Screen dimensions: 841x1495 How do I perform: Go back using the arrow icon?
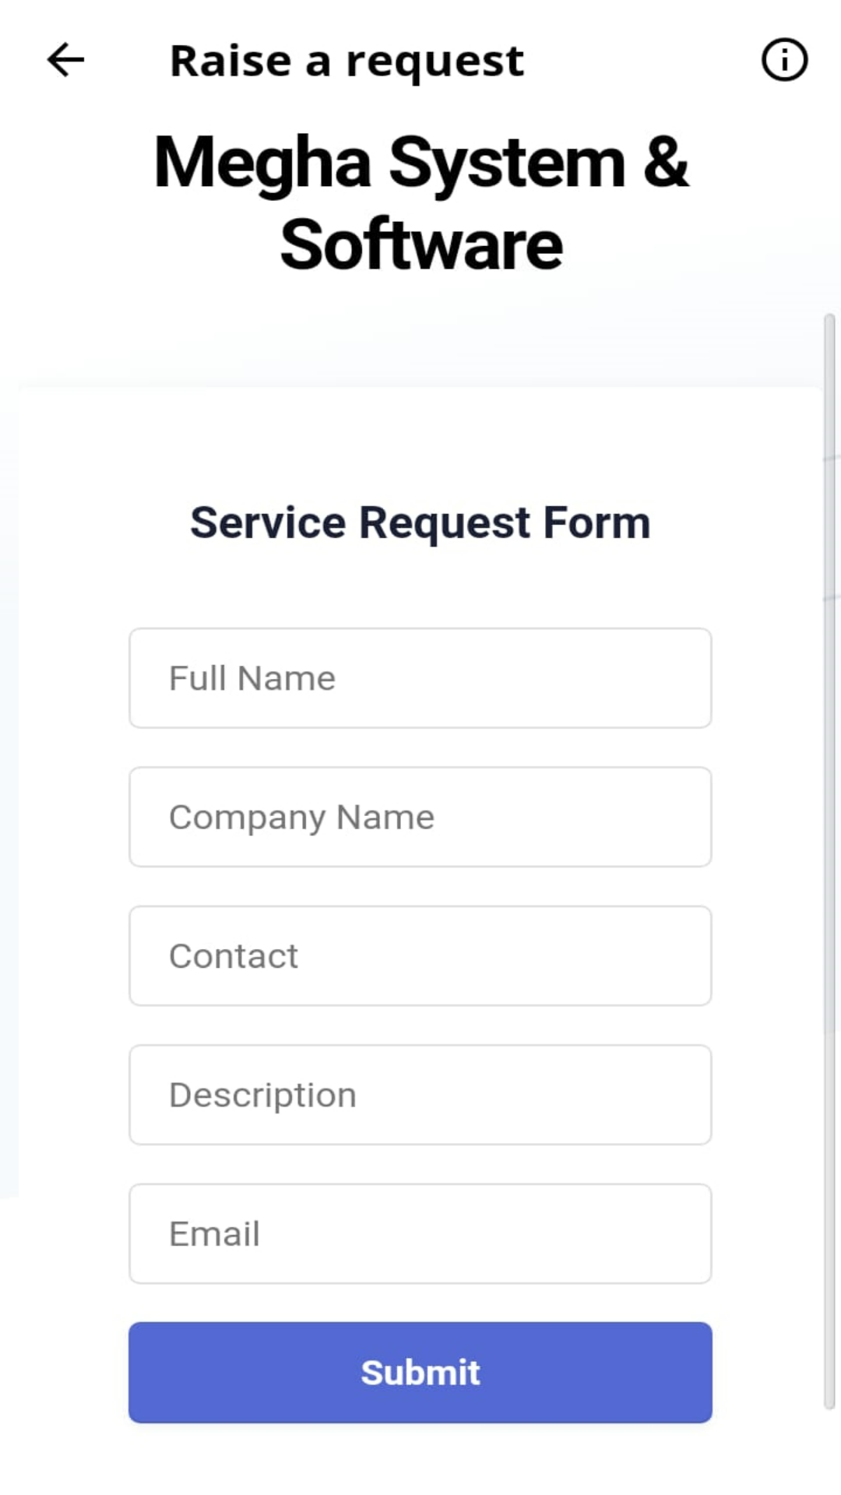tap(65, 60)
